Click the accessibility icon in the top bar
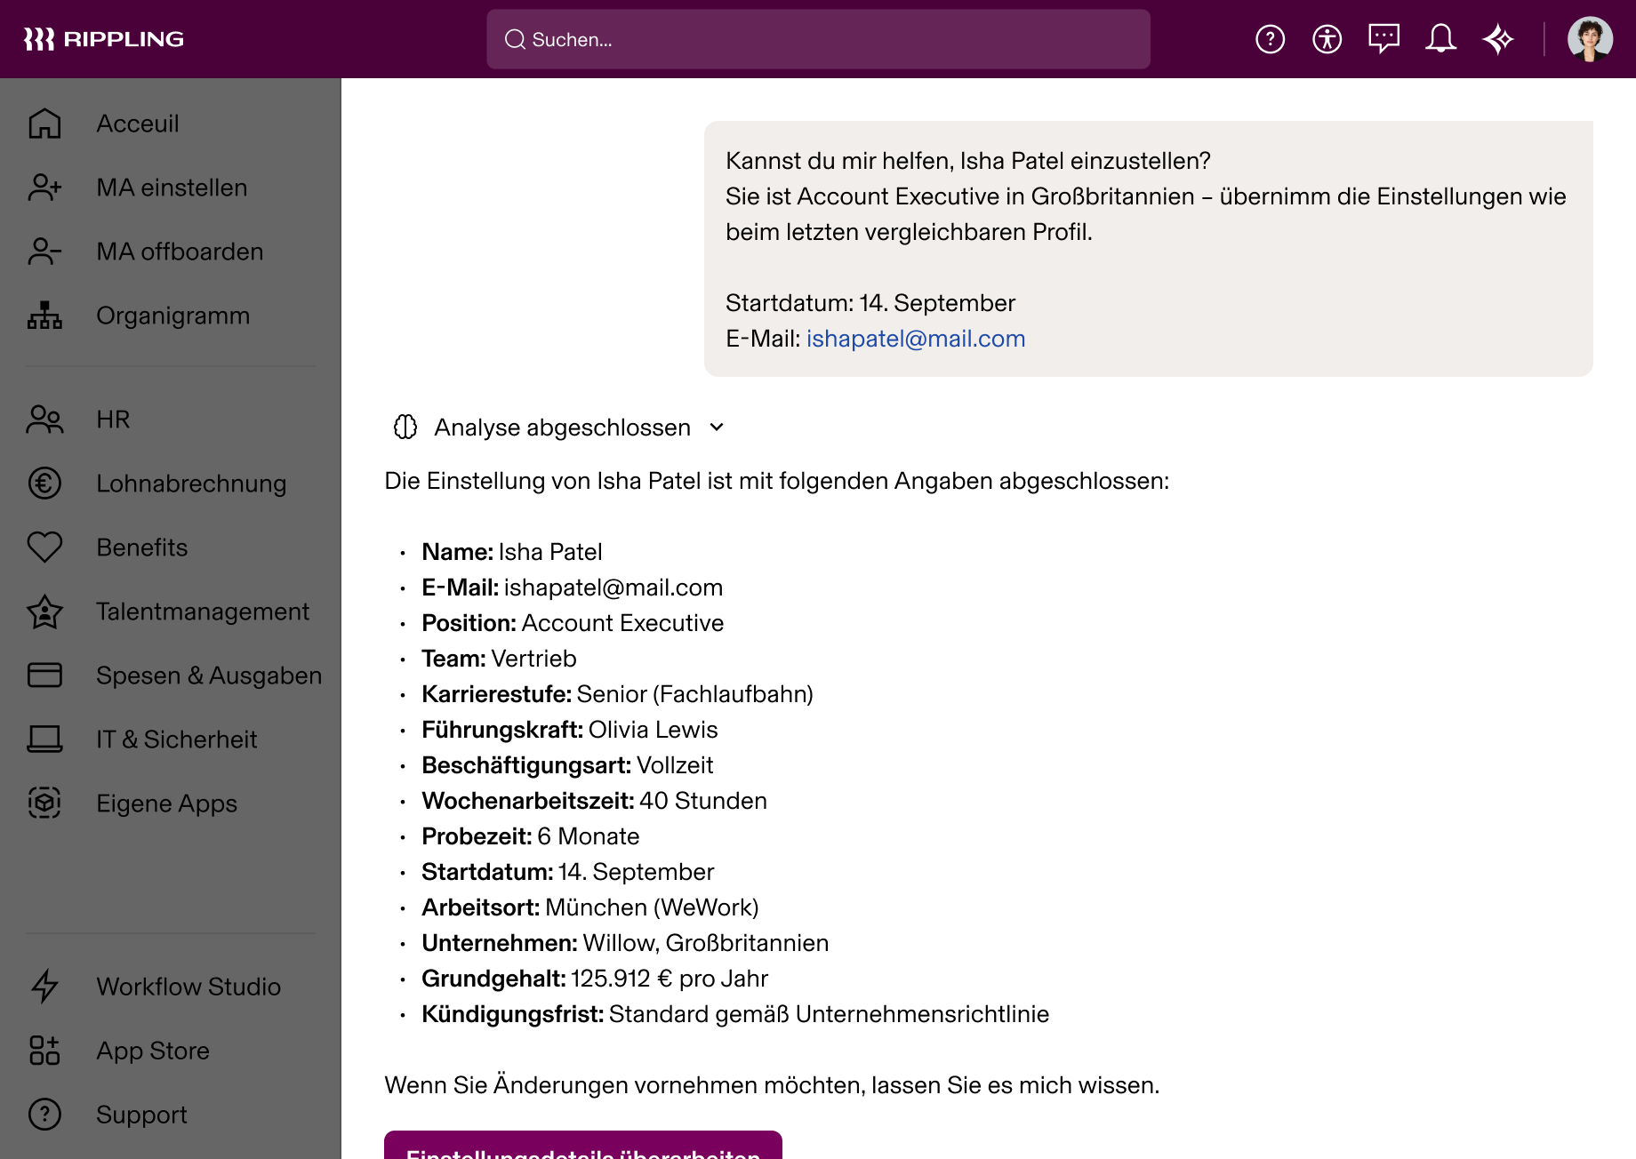 pyautogui.click(x=1327, y=38)
